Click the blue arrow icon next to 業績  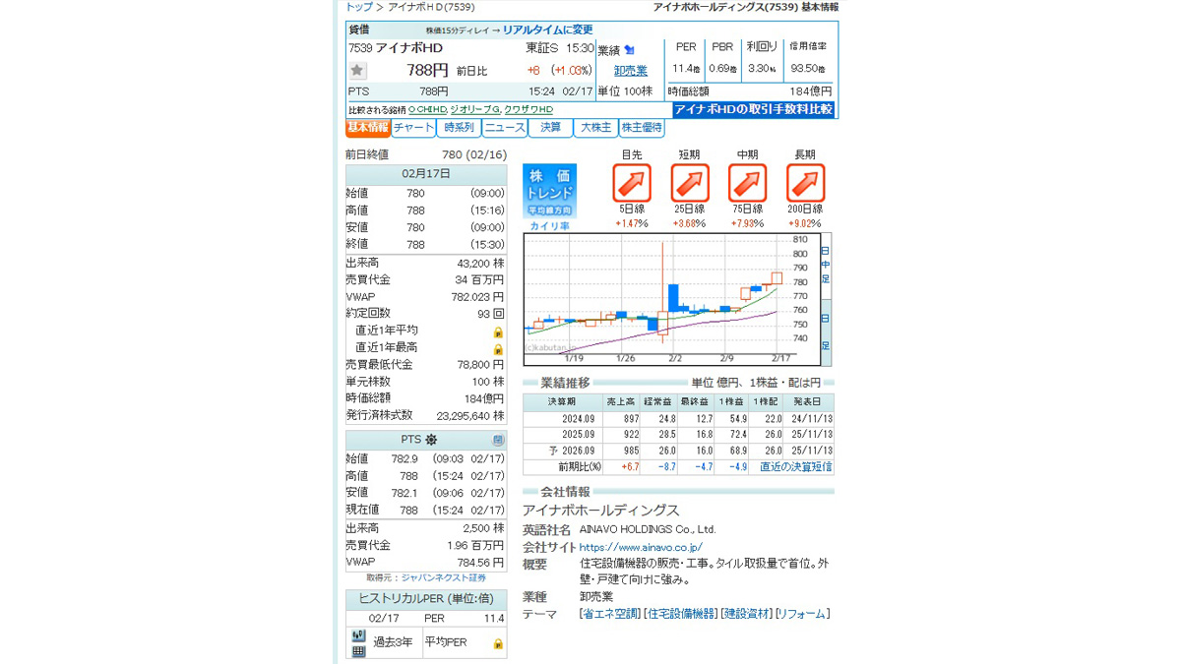pyautogui.click(x=630, y=49)
